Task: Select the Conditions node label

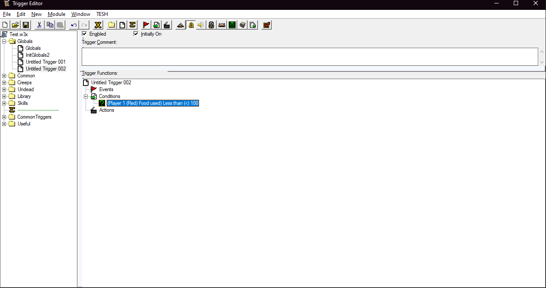Action: click(110, 96)
